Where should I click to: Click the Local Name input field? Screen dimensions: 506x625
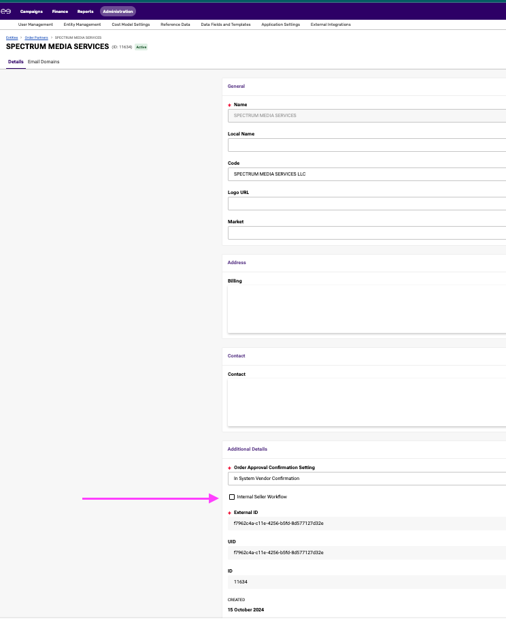(367, 145)
